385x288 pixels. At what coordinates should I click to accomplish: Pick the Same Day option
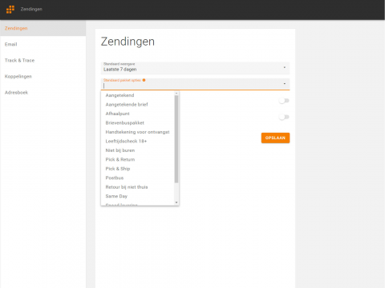click(x=137, y=196)
